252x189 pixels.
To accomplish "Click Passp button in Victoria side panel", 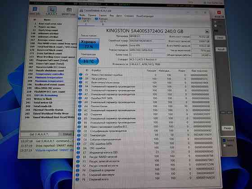I will tap(227, 128).
